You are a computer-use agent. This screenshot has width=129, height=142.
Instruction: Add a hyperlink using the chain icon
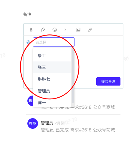[x=90, y=30]
